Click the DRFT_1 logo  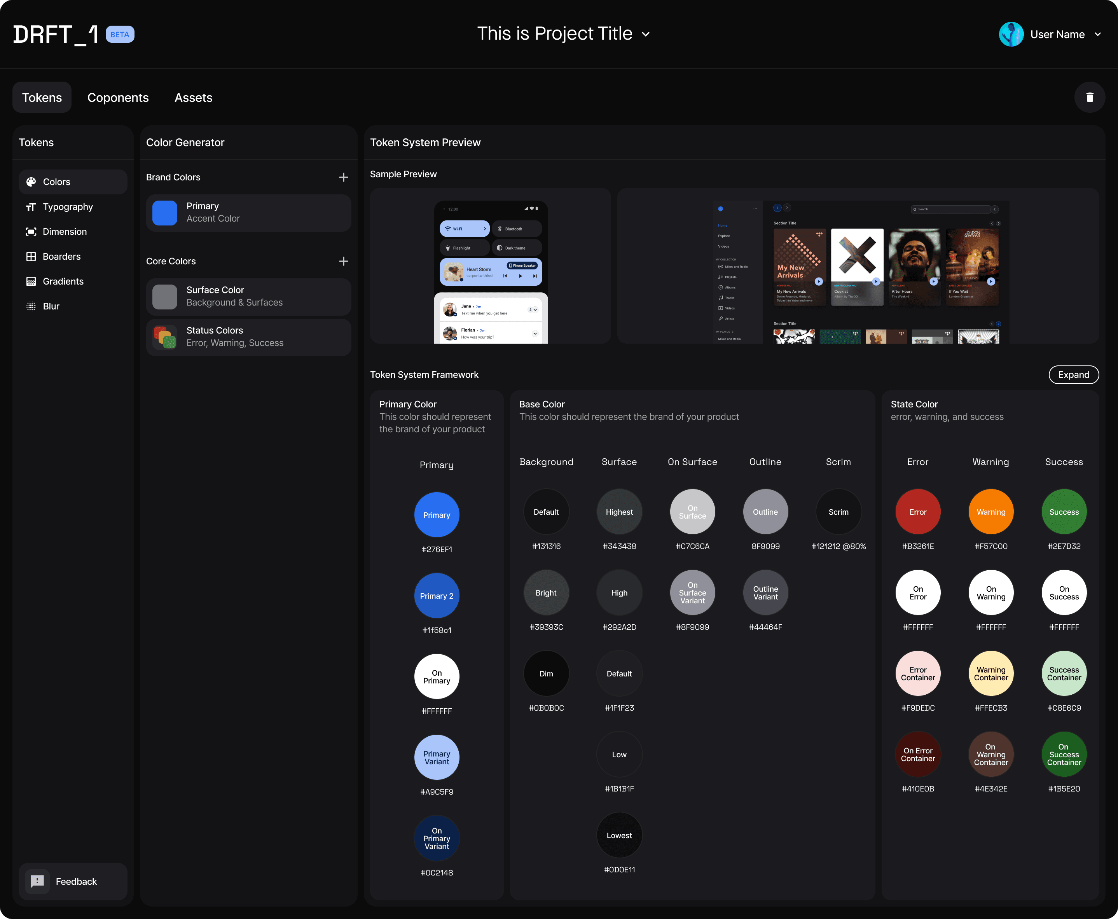tap(56, 35)
